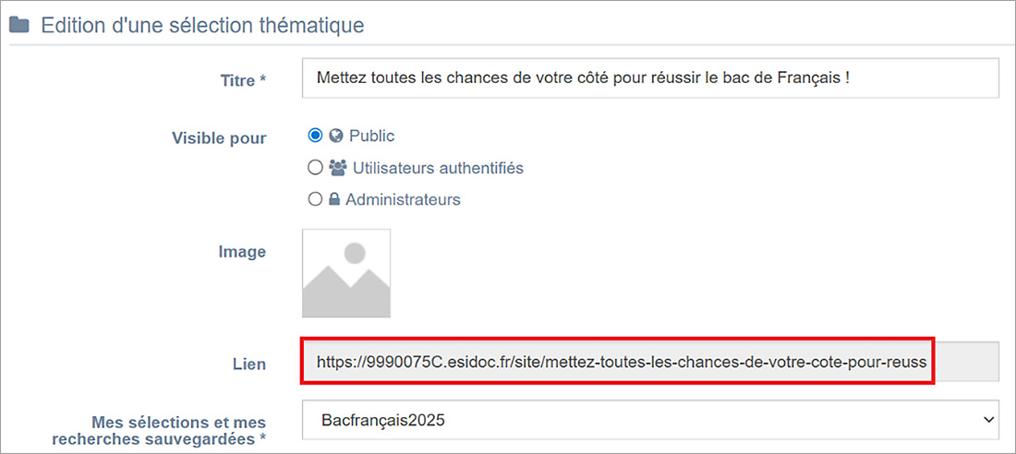Click the "Utilisateurs authentifiés" label text
This screenshot has height=454, width=1016.
pyautogui.click(x=425, y=168)
